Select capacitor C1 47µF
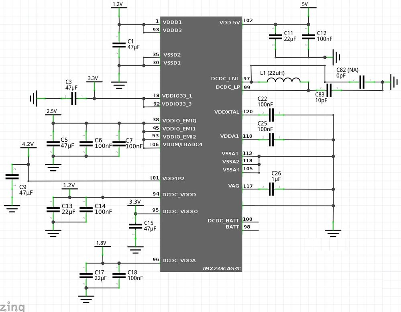 (x=119, y=44)
